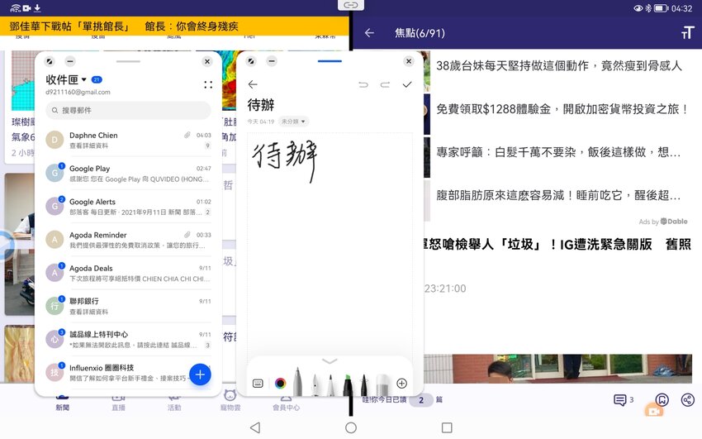Click the 搜尋郵件 search field

tap(128, 110)
